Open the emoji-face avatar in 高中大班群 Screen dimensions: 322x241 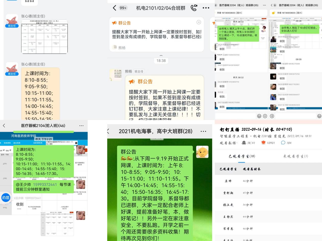(x=202, y=152)
